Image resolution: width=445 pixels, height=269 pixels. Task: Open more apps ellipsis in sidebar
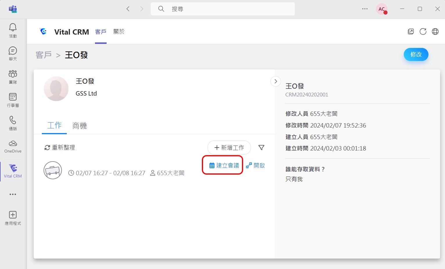(13, 194)
